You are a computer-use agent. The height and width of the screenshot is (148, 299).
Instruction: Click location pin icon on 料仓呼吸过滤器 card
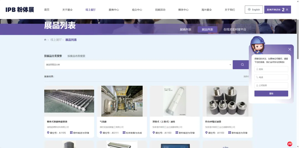point(206,133)
